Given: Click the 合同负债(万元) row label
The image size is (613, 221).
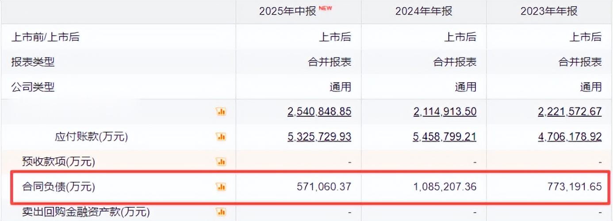Looking at the screenshot, I should [x=58, y=187].
